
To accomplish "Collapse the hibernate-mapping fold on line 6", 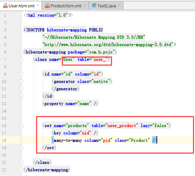I will coord(21,52).
